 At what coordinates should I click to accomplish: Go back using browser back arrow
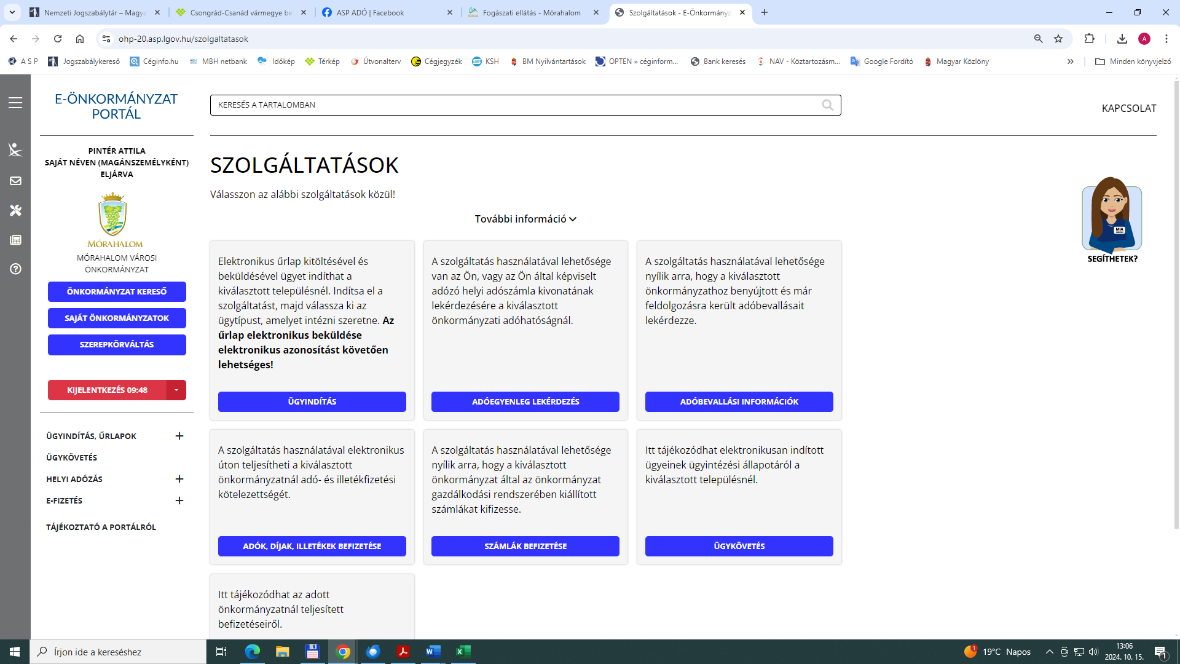[x=14, y=39]
